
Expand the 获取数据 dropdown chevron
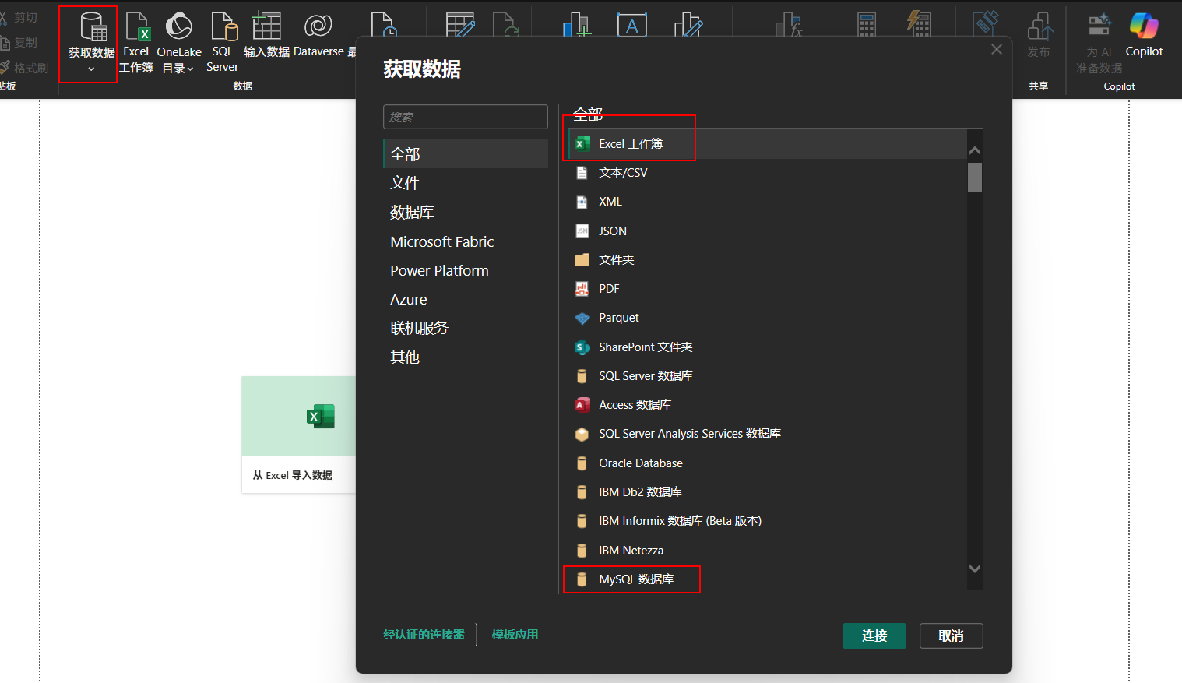point(91,69)
